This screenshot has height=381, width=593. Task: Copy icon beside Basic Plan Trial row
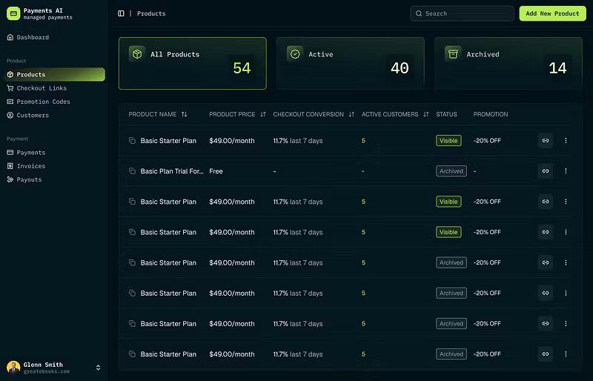[132, 171]
